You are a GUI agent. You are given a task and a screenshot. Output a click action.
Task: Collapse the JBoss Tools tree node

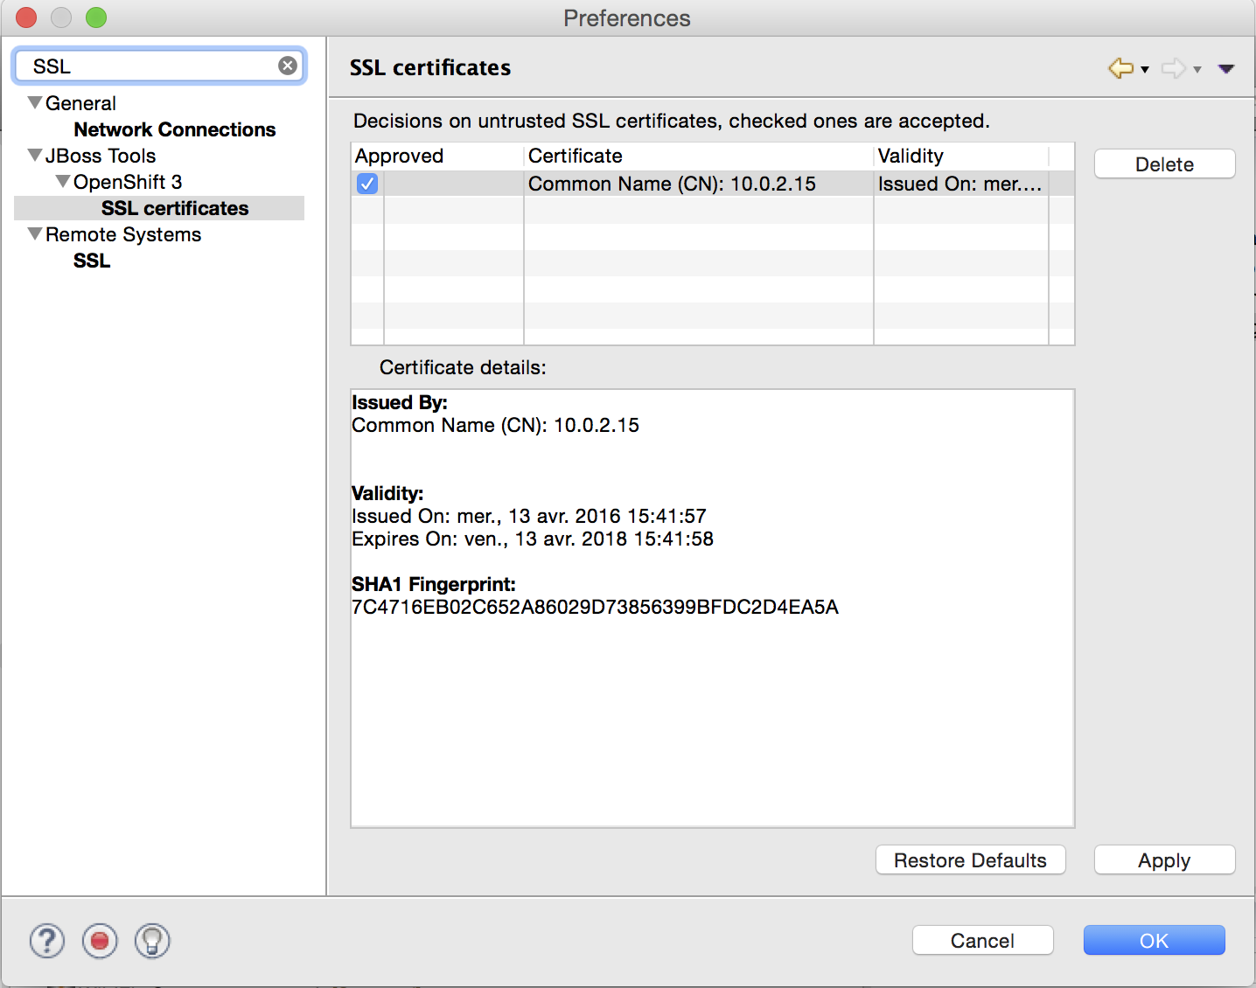(x=35, y=156)
